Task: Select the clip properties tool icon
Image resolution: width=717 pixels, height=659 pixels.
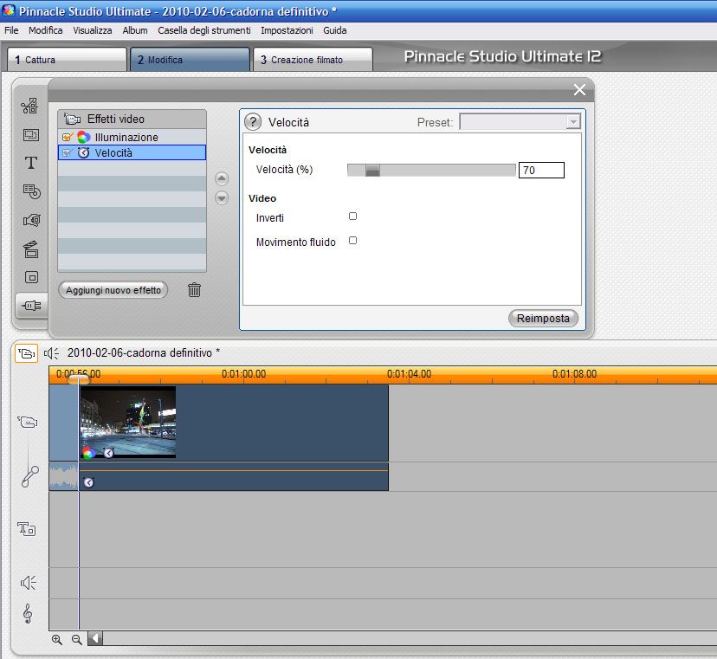Action: click(30, 107)
